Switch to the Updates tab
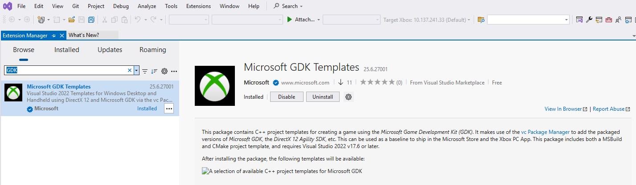Image resolution: width=636 pixels, height=185 pixels. [110, 50]
